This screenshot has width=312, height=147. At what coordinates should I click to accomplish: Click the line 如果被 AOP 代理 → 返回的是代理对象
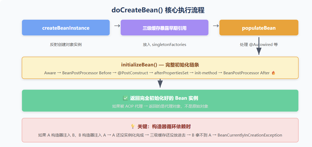(160, 106)
